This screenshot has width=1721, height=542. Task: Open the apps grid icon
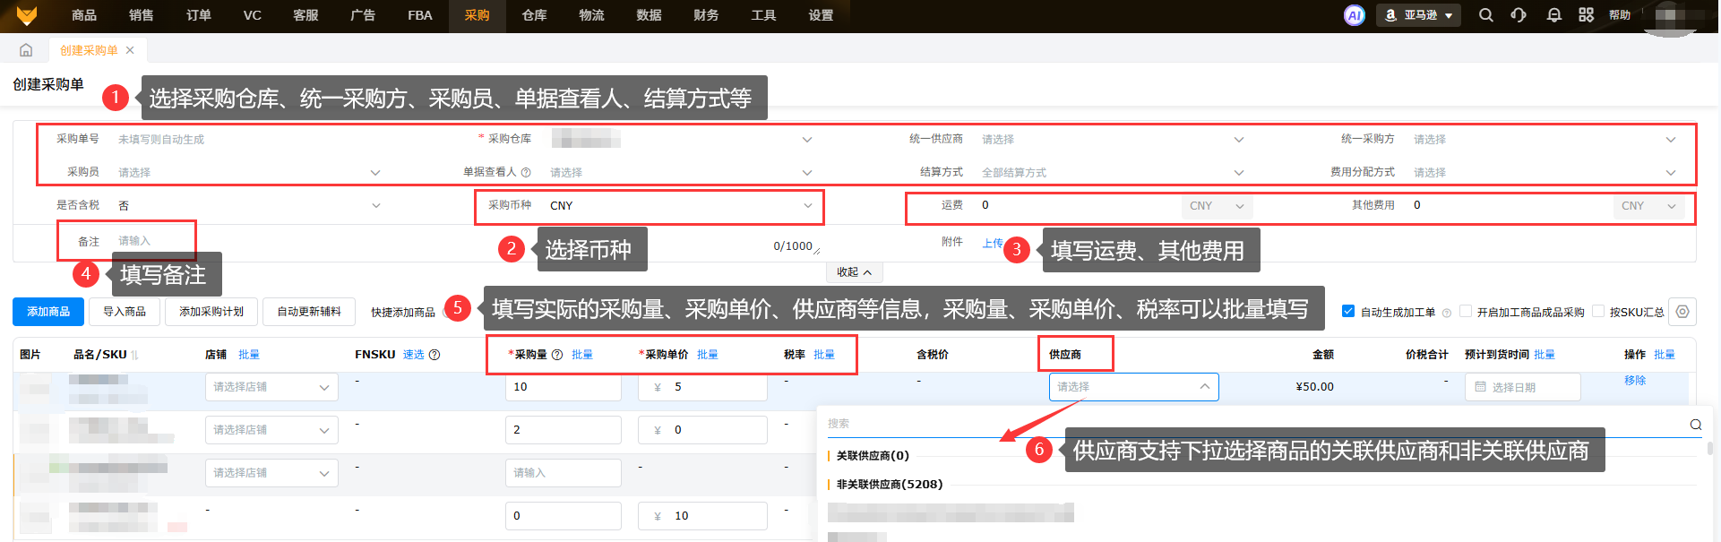1587,15
